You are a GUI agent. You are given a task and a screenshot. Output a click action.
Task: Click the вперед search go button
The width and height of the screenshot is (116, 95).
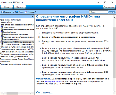(x=112, y=12)
